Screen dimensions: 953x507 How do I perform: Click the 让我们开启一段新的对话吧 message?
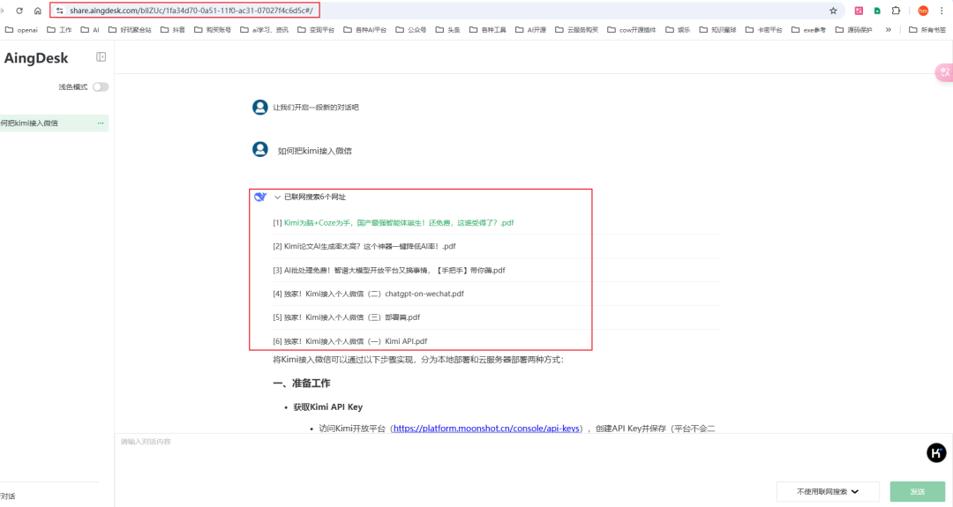[315, 108]
